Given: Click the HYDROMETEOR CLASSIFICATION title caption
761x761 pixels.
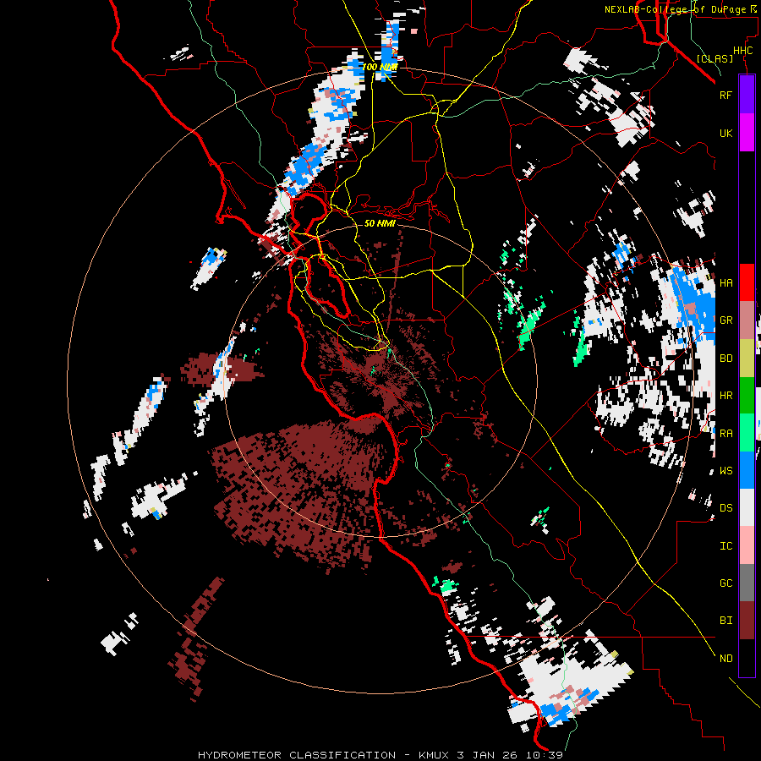Looking at the screenshot, I should coord(297,755).
